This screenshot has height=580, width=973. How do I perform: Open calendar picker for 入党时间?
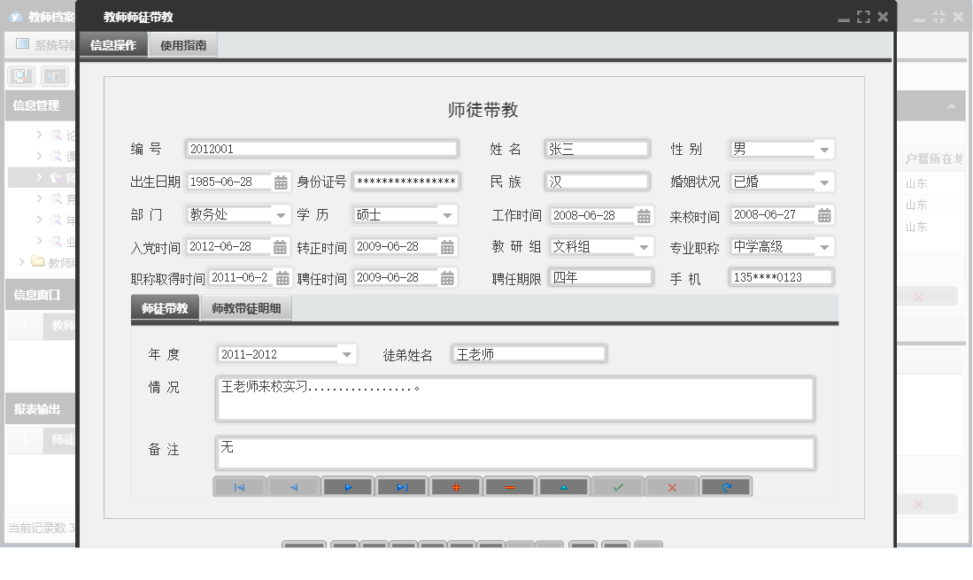point(281,247)
